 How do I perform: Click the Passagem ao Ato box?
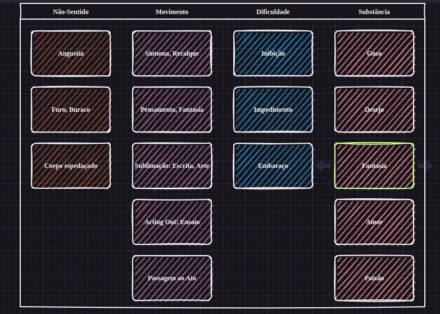tap(172, 278)
